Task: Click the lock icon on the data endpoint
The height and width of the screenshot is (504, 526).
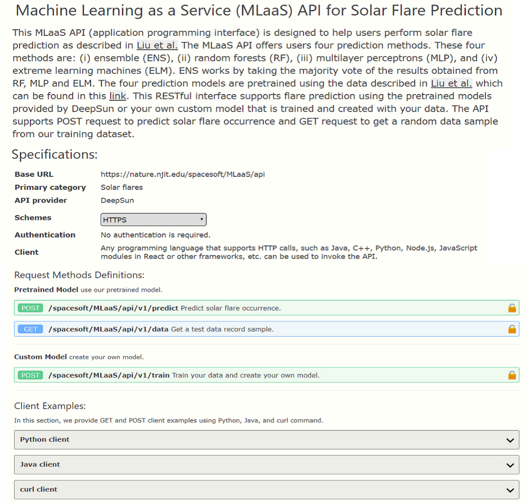Action: pyautogui.click(x=511, y=329)
